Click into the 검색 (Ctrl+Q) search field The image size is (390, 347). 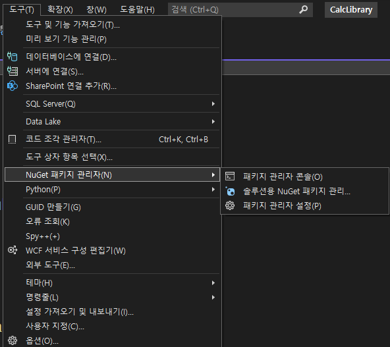(x=234, y=10)
